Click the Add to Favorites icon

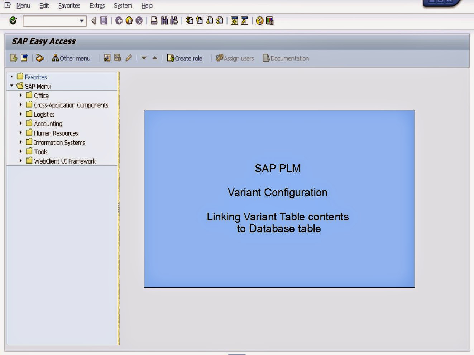[x=107, y=58]
